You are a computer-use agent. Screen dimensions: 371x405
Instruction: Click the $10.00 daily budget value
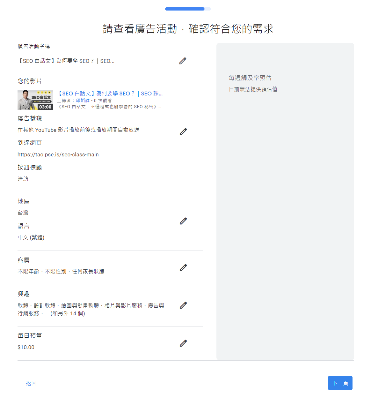26,347
